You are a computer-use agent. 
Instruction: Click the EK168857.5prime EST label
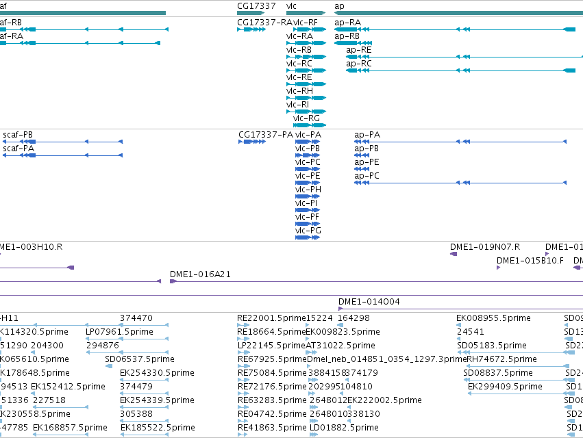(x=70, y=428)
